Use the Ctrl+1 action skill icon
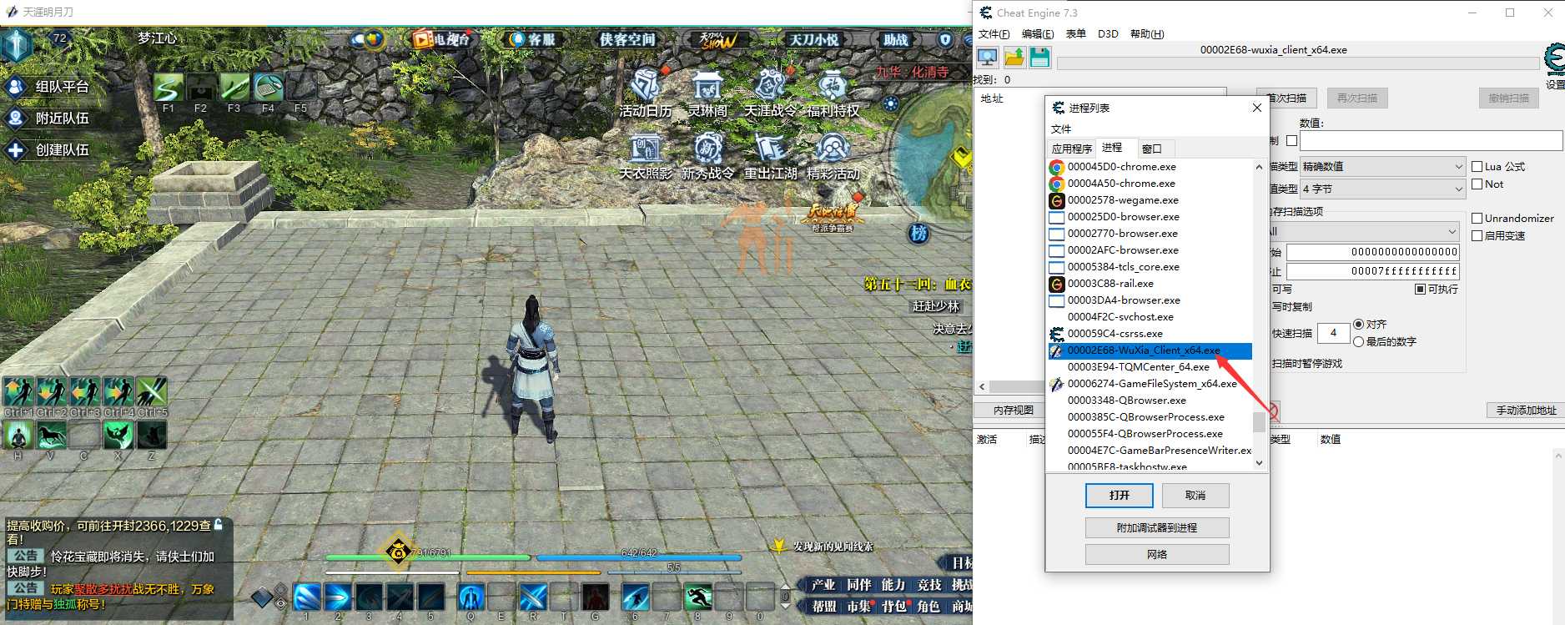Viewport: 1565px width, 625px height. click(18, 391)
